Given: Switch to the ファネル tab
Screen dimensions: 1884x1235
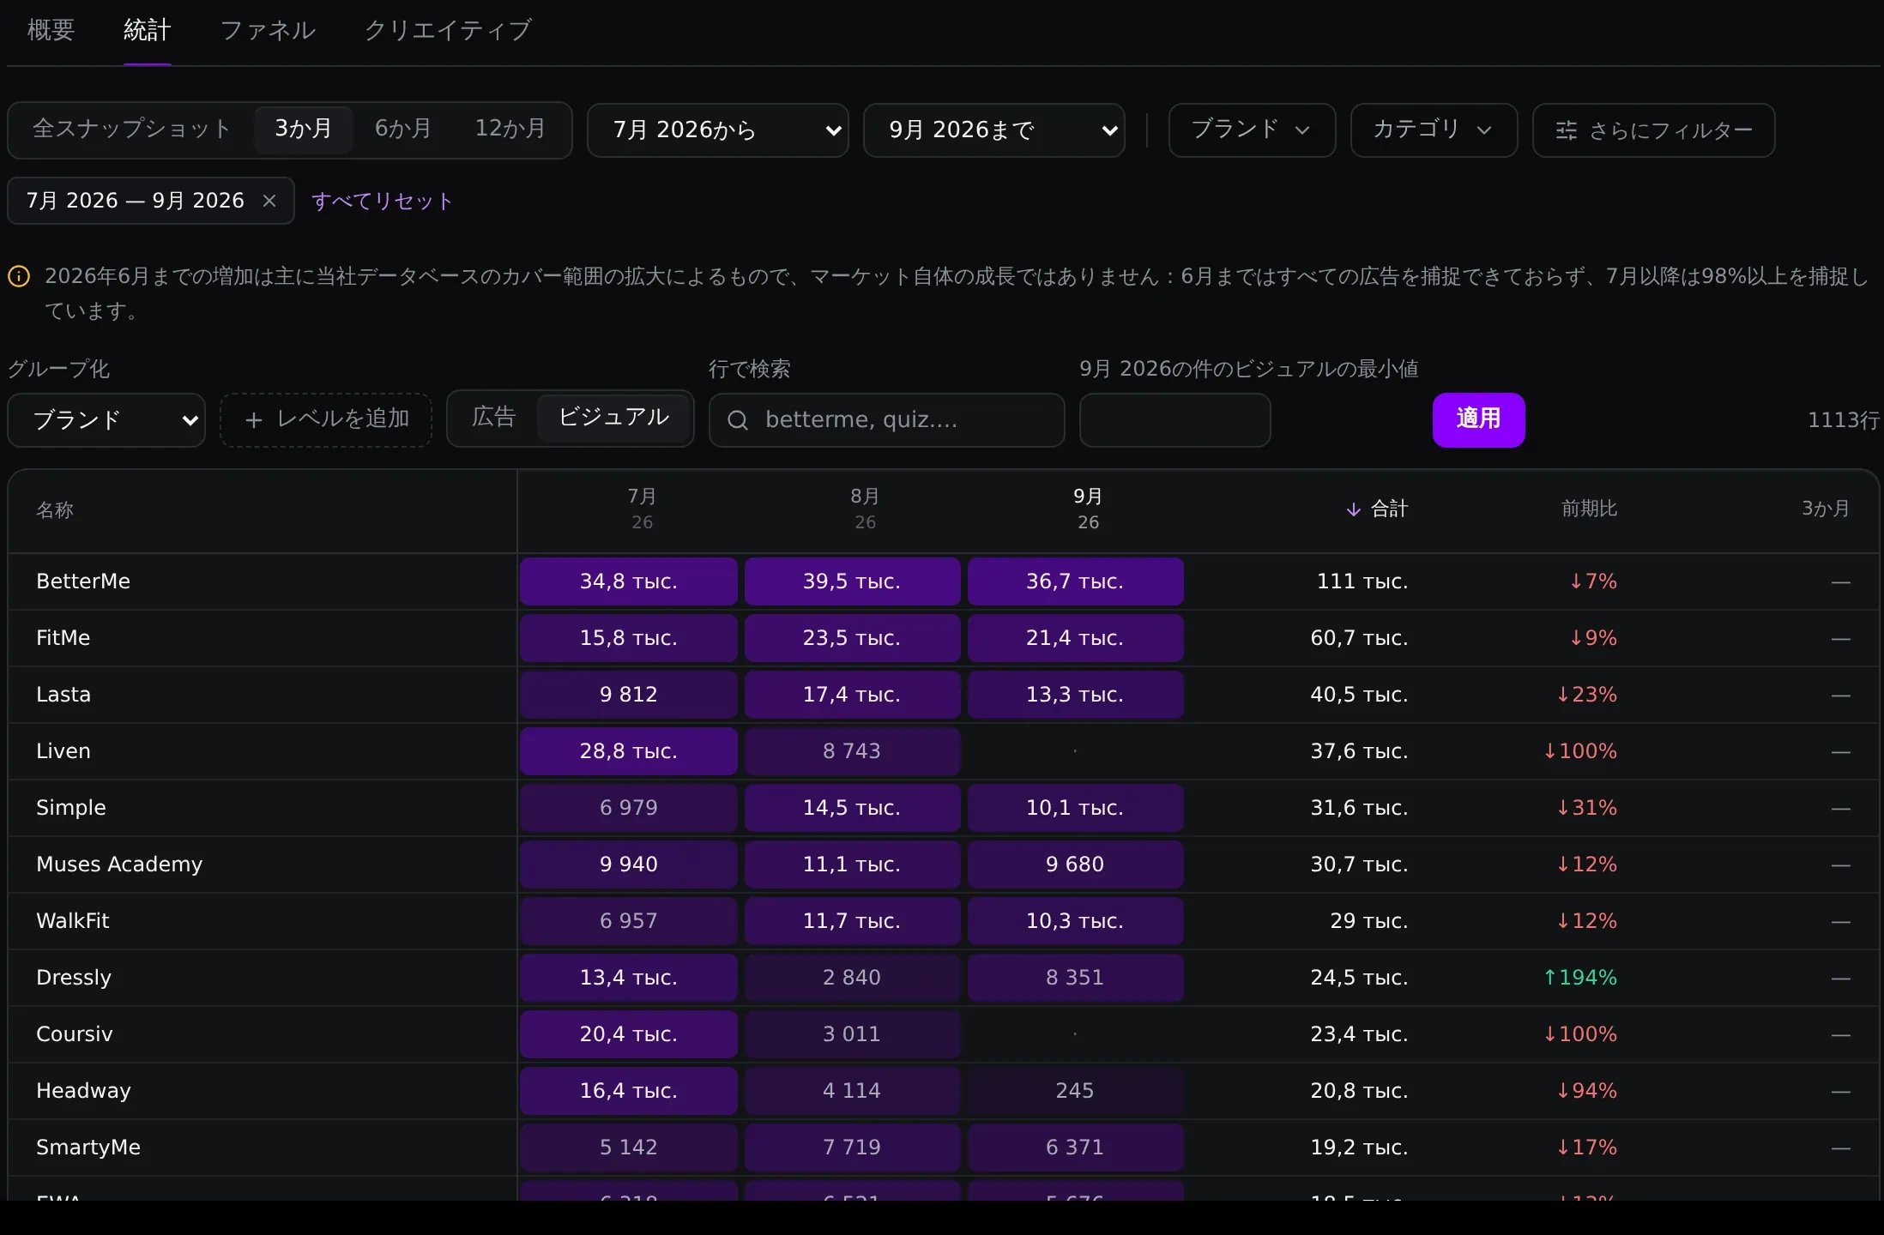Looking at the screenshot, I should (268, 31).
